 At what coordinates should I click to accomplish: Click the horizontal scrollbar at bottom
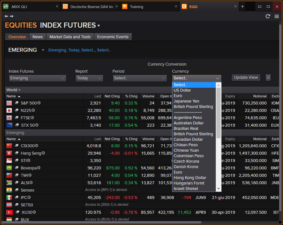(x=101, y=222)
